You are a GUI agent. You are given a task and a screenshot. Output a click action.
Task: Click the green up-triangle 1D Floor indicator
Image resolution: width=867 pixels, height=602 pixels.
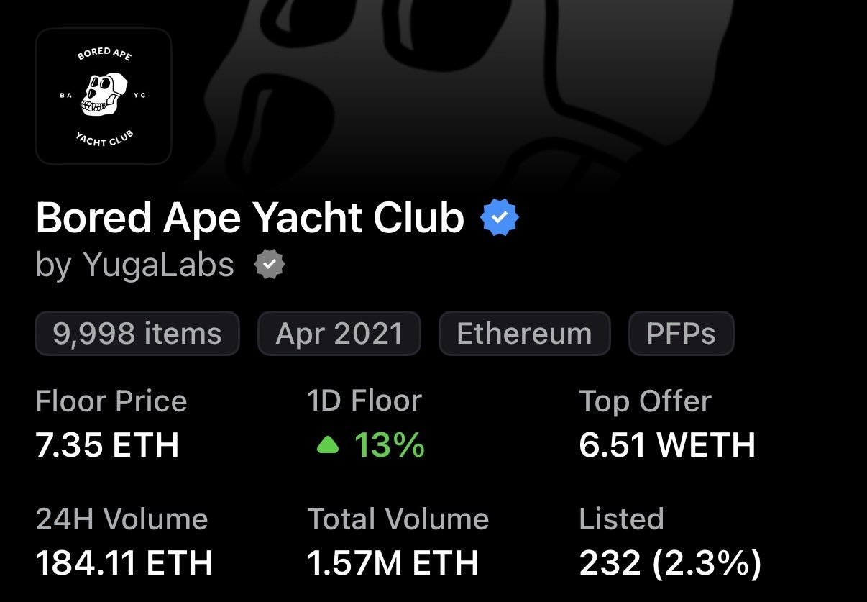[x=327, y=446]
